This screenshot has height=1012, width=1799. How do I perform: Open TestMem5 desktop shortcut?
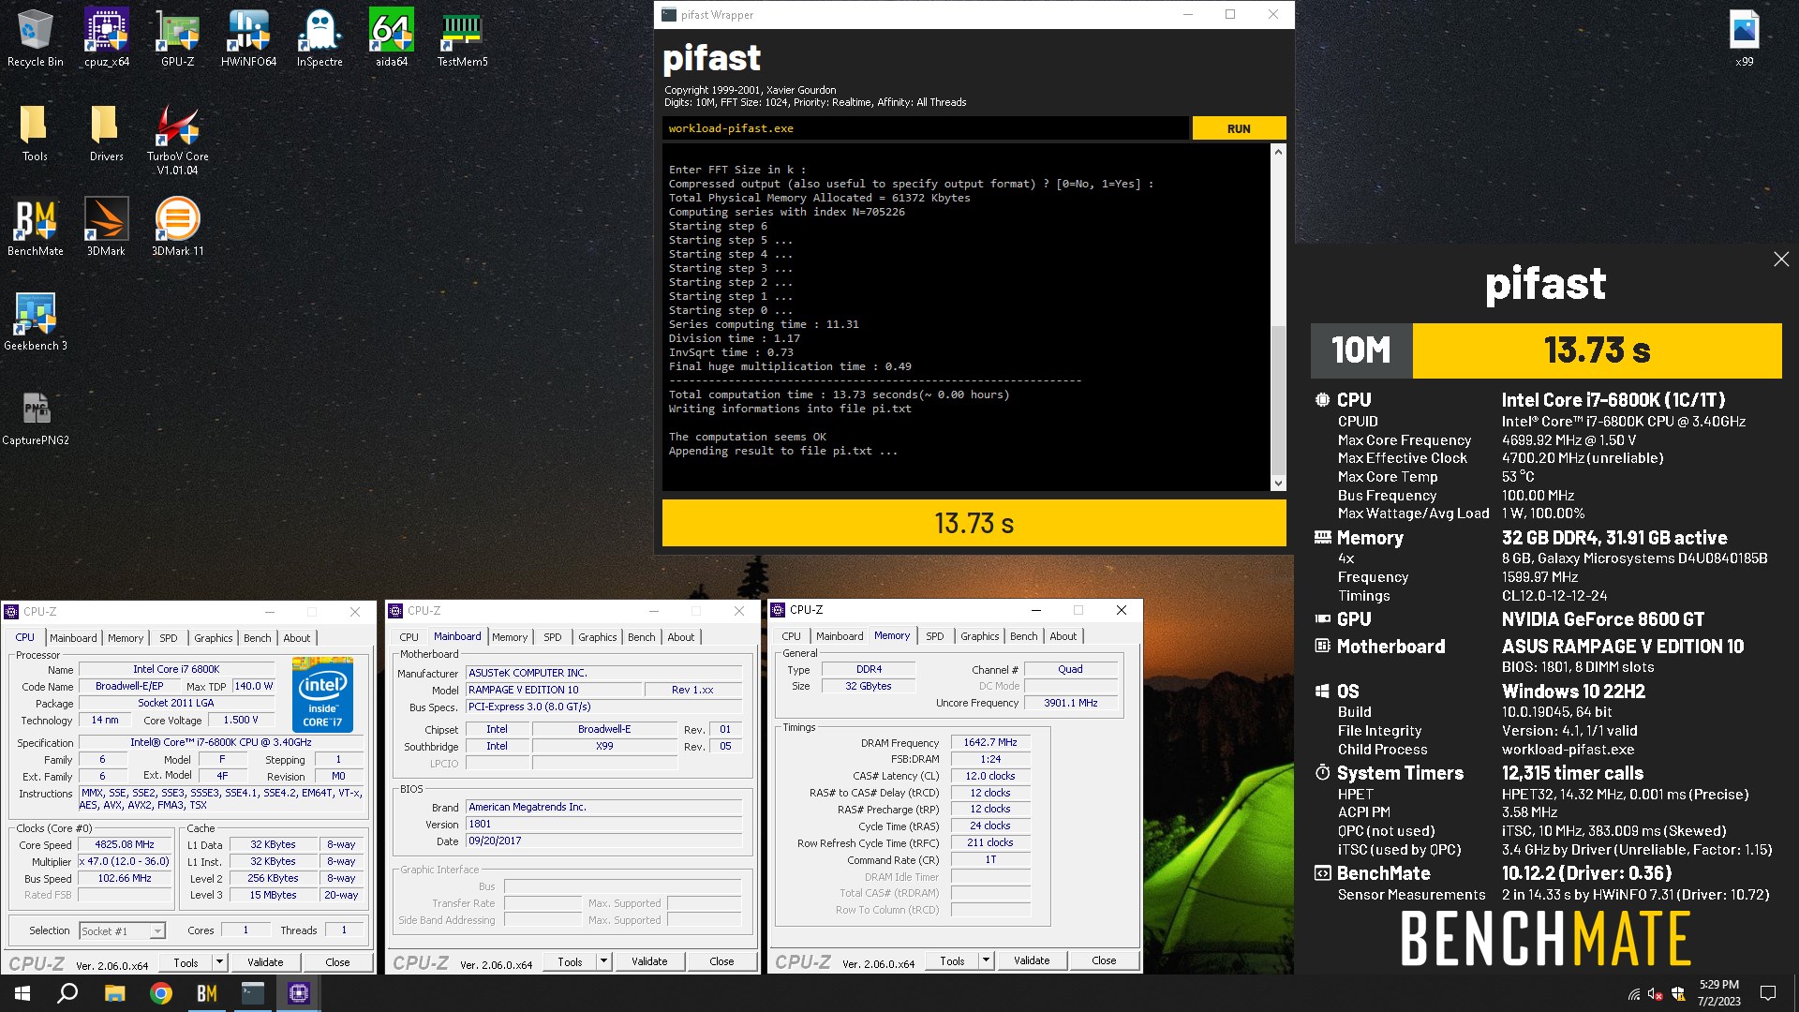click(462, 37)
